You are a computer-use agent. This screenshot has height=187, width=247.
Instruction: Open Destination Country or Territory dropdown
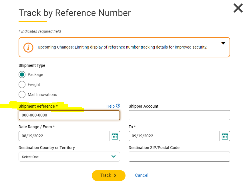[69, 156]
